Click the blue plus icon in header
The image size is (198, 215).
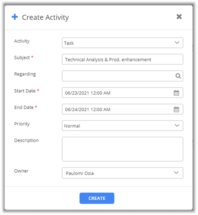[x=15, y=17]
